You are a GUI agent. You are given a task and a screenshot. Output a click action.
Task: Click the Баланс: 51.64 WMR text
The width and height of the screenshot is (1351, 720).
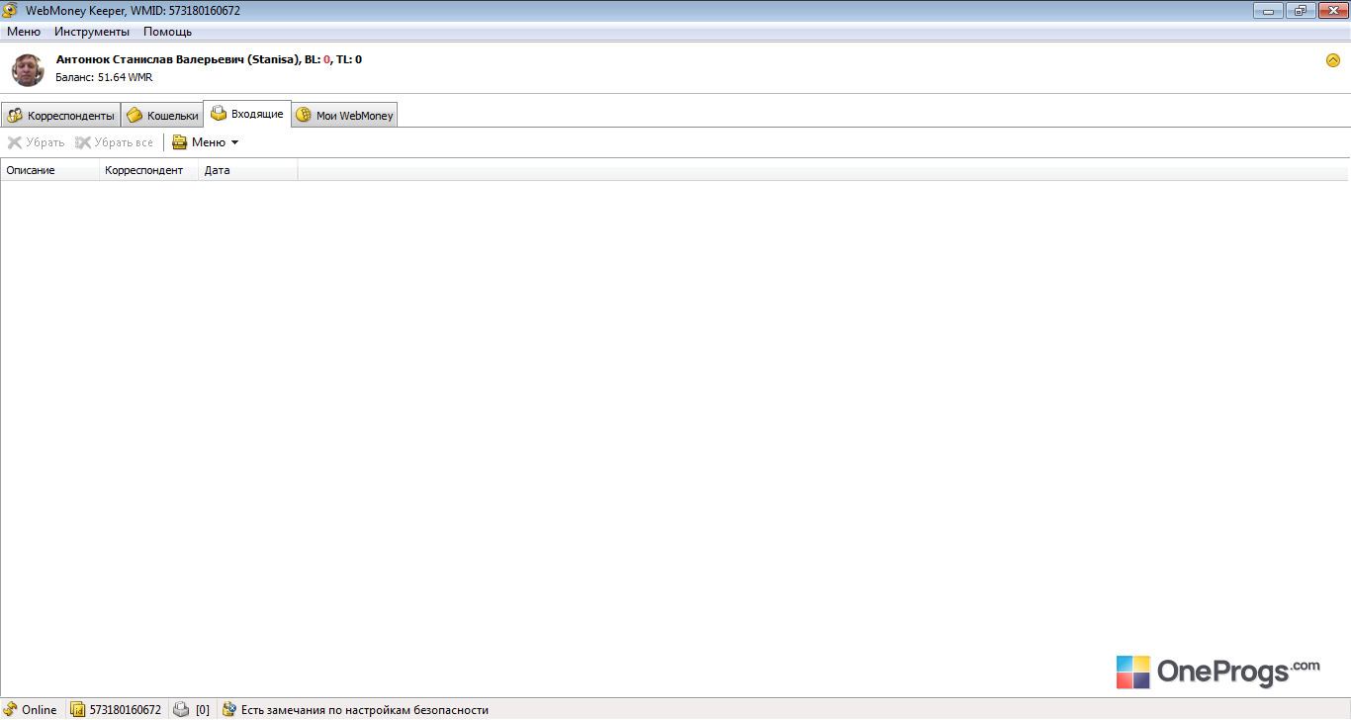104,77
